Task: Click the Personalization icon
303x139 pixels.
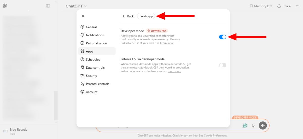Action: point(82,43)
